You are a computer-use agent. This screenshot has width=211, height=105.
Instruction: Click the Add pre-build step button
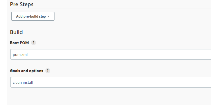point(33,16)
